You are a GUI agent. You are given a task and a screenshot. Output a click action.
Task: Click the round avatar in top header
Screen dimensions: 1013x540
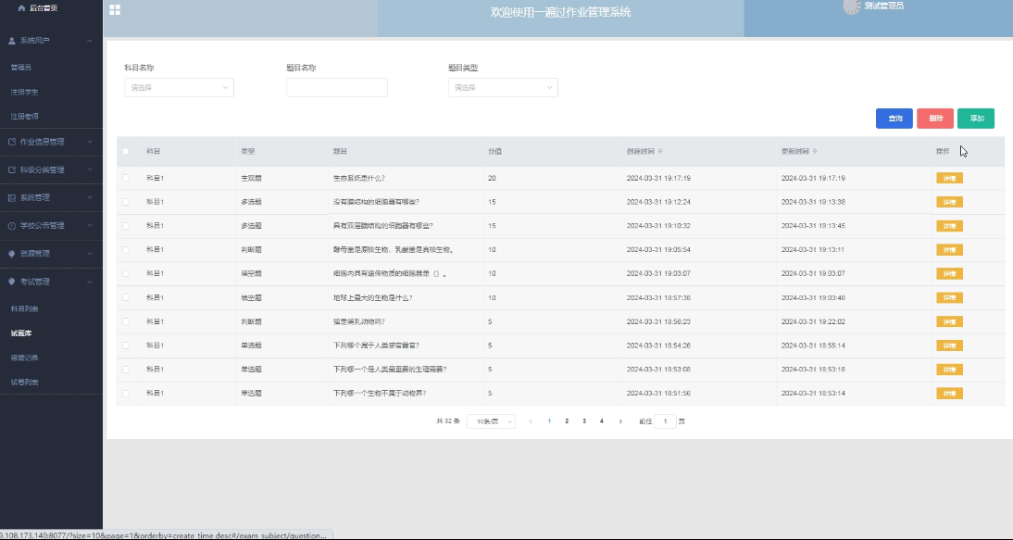(x=852, y=6)
